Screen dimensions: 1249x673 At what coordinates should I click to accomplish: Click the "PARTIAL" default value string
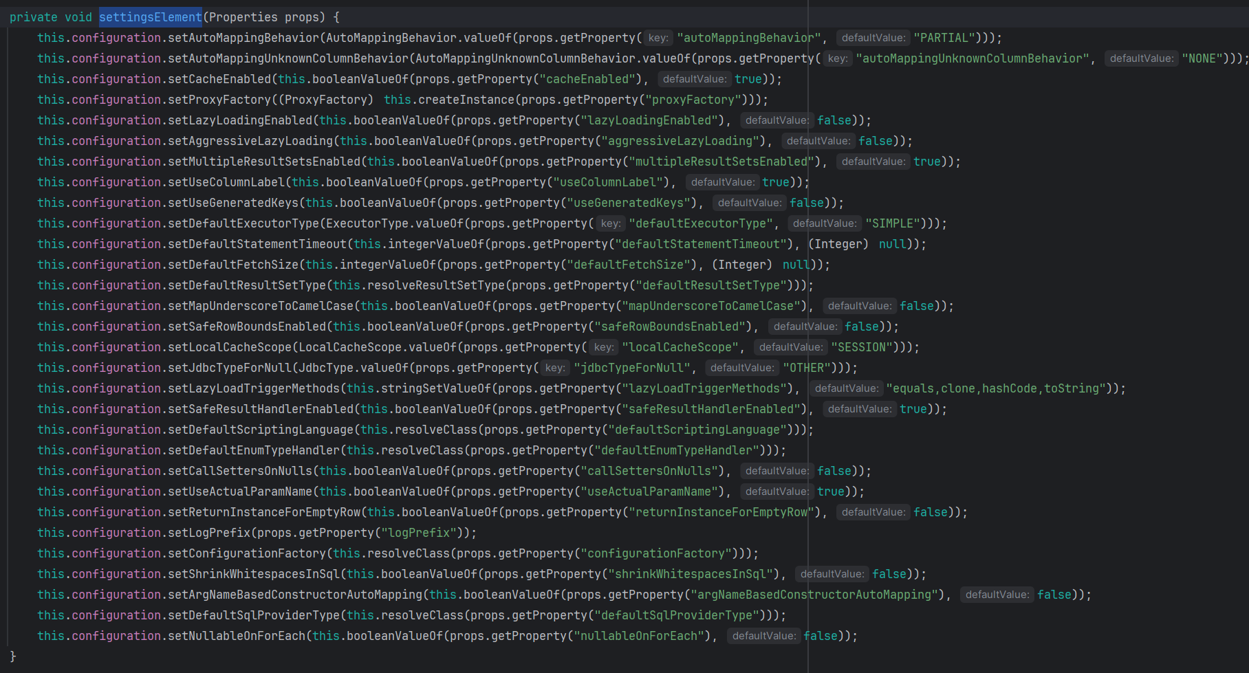point(944,38)
